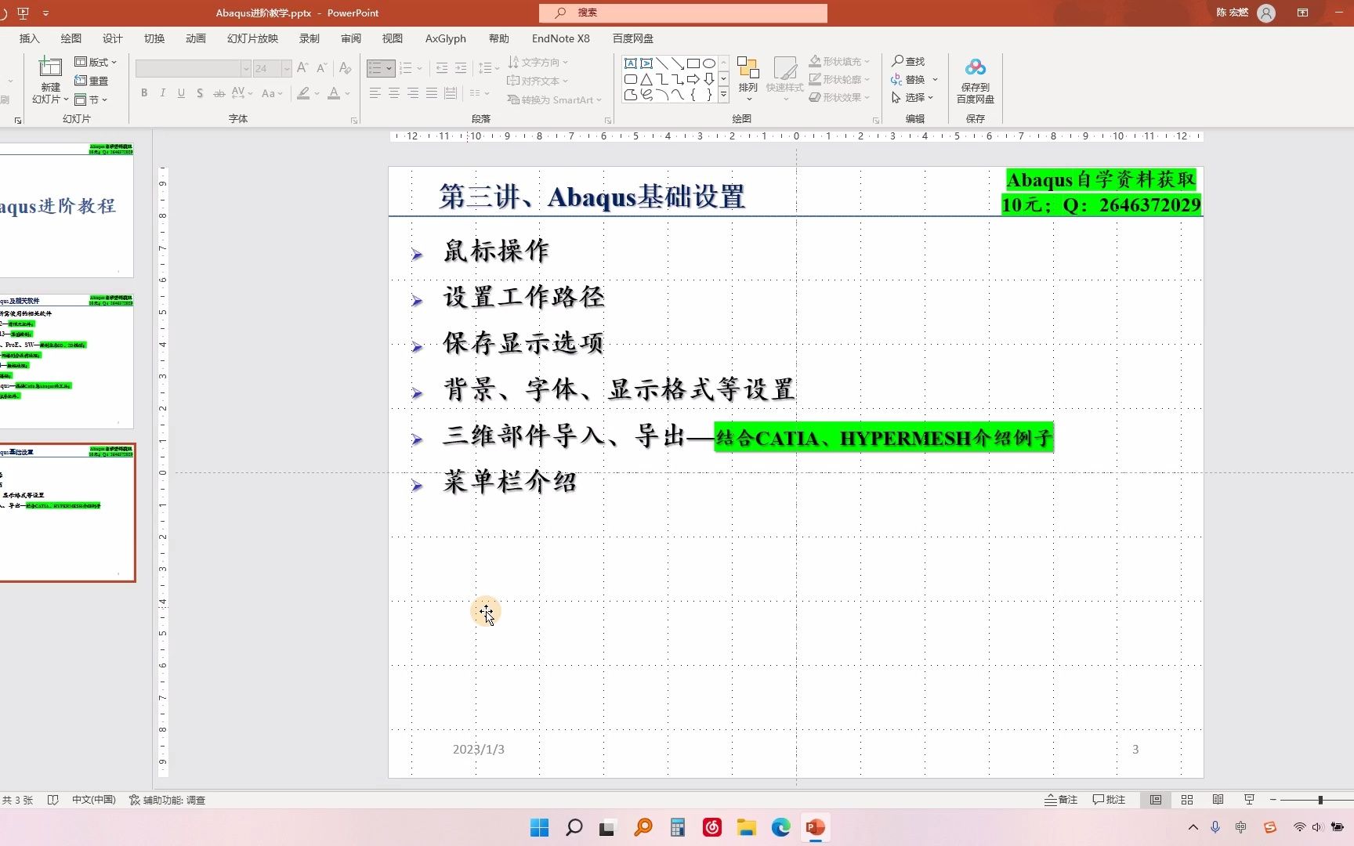The width and height of the screenshot is (1354, 846).
Task: Click the Reset (重置) slide icon
Action: point(91,81)
